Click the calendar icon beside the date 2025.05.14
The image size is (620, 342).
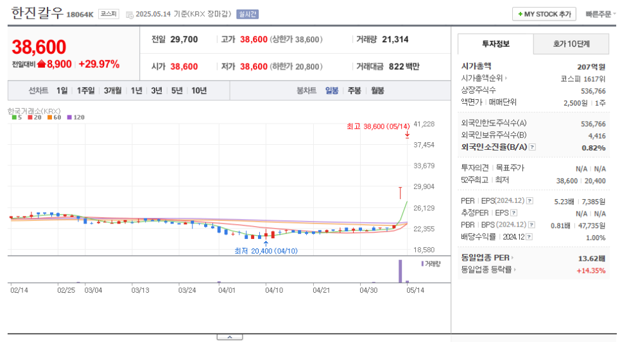(x=129, y=15)
